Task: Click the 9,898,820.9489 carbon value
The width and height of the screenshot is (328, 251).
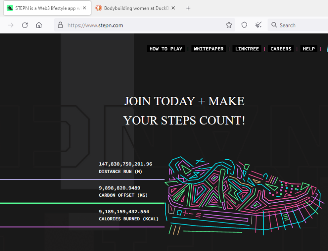Action: pyautogui.click(x=119, y=188)
